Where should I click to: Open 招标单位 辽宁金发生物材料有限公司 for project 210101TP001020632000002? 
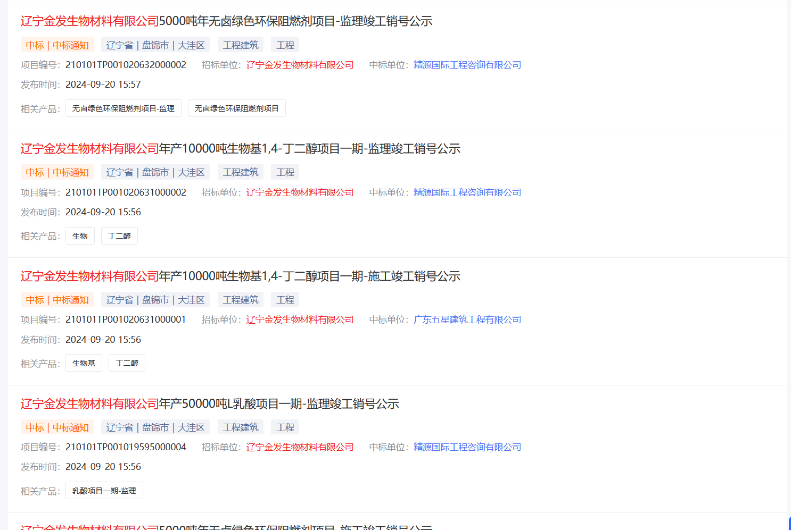(300, 65)
